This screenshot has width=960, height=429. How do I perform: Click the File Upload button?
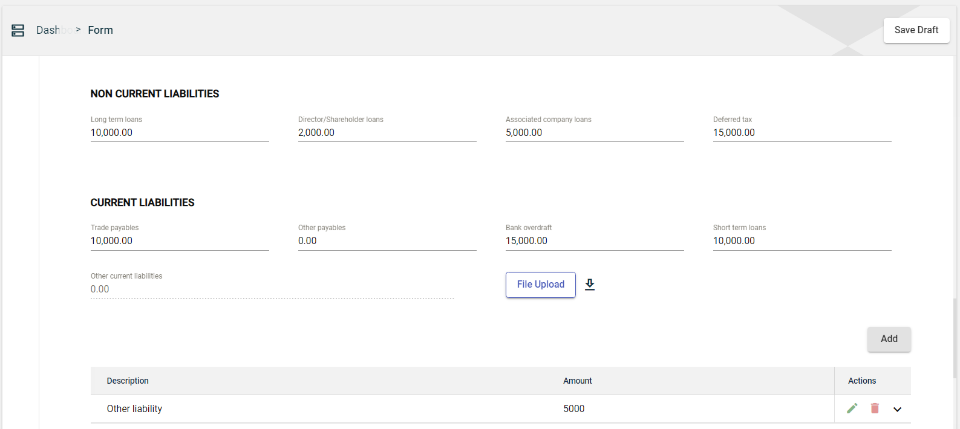click(x=540, y=285)
